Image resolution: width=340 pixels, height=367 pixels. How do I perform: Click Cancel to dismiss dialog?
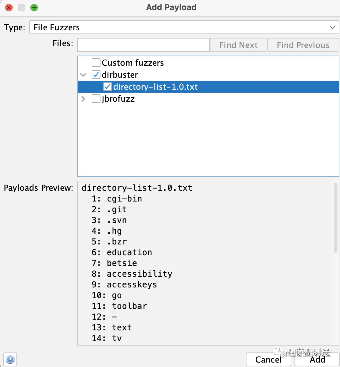pos(268,359)
